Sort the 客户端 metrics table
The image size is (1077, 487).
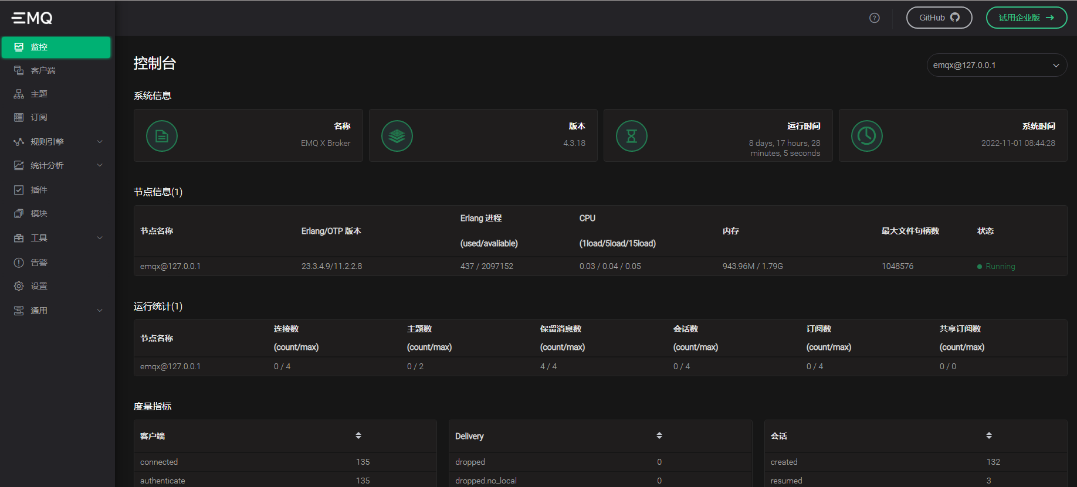(358, 435)
